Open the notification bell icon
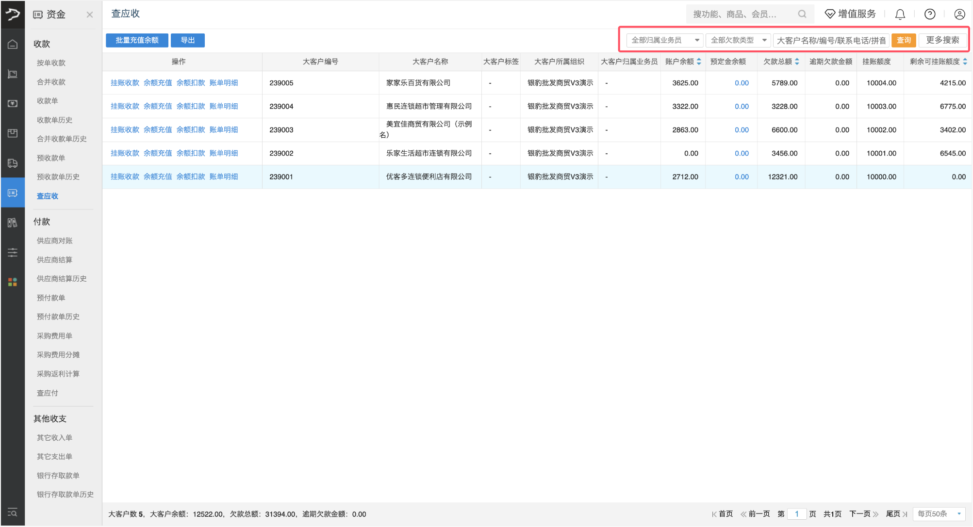Viewport: 973px width, 527px height. [x=900, y=14]
